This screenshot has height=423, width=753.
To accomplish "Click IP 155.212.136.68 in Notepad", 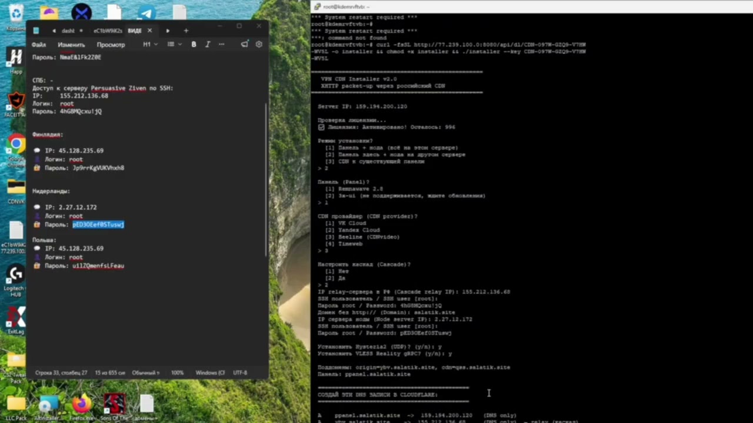I will click(84, 96).
